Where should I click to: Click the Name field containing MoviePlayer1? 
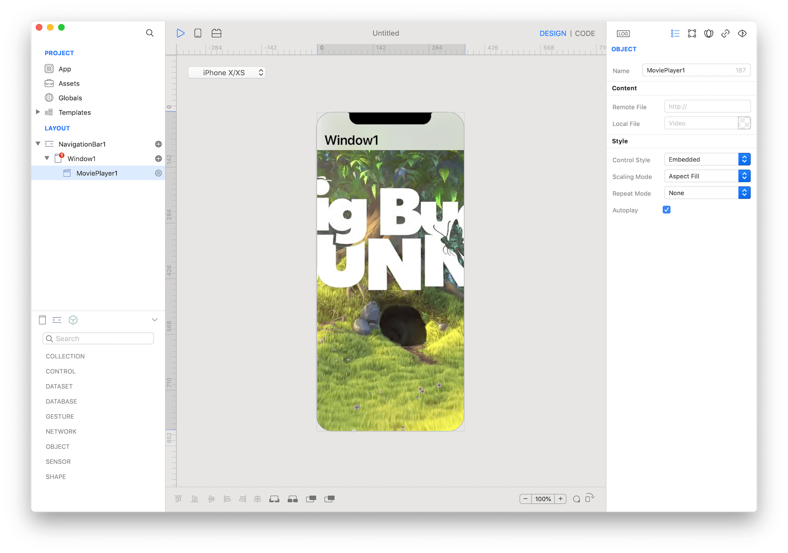[x=696, y=70]
